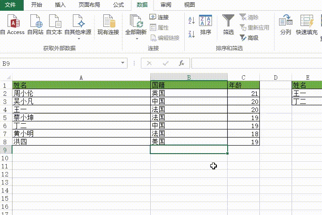Select cell 姓名 in column A
This screenshot has width=322, height=215.
point(81,85)
